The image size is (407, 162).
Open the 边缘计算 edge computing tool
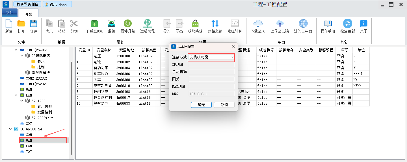click(235, 24)
